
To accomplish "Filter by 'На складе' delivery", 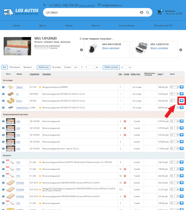I will [x=56, y=67].
